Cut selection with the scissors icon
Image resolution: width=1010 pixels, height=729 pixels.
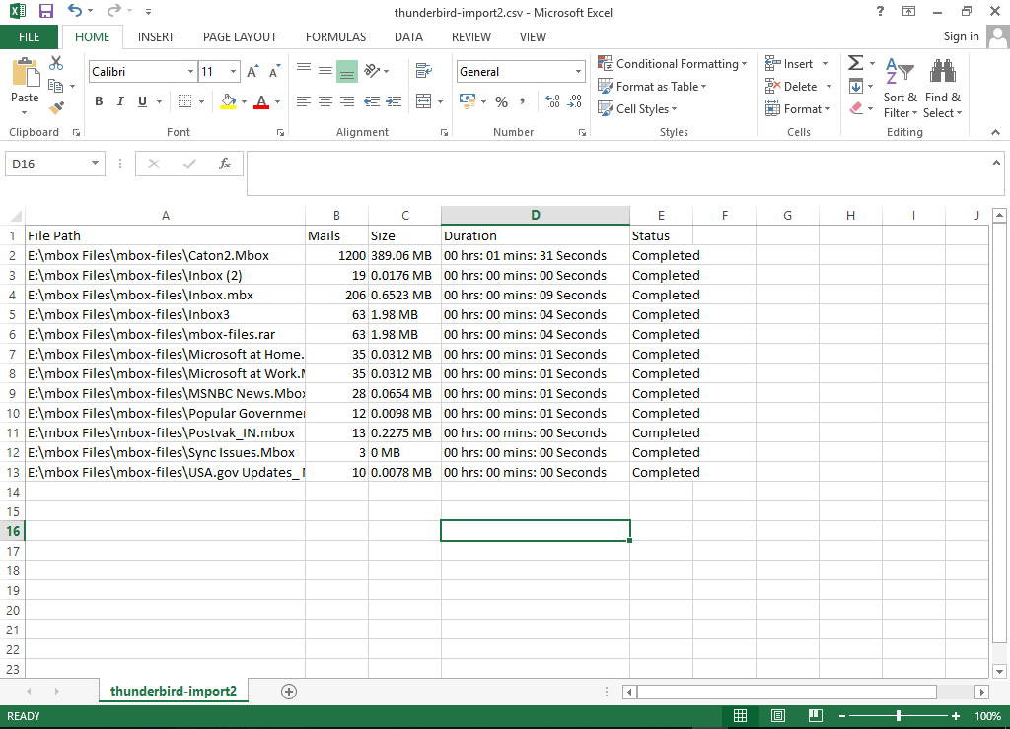pos(56,63)
